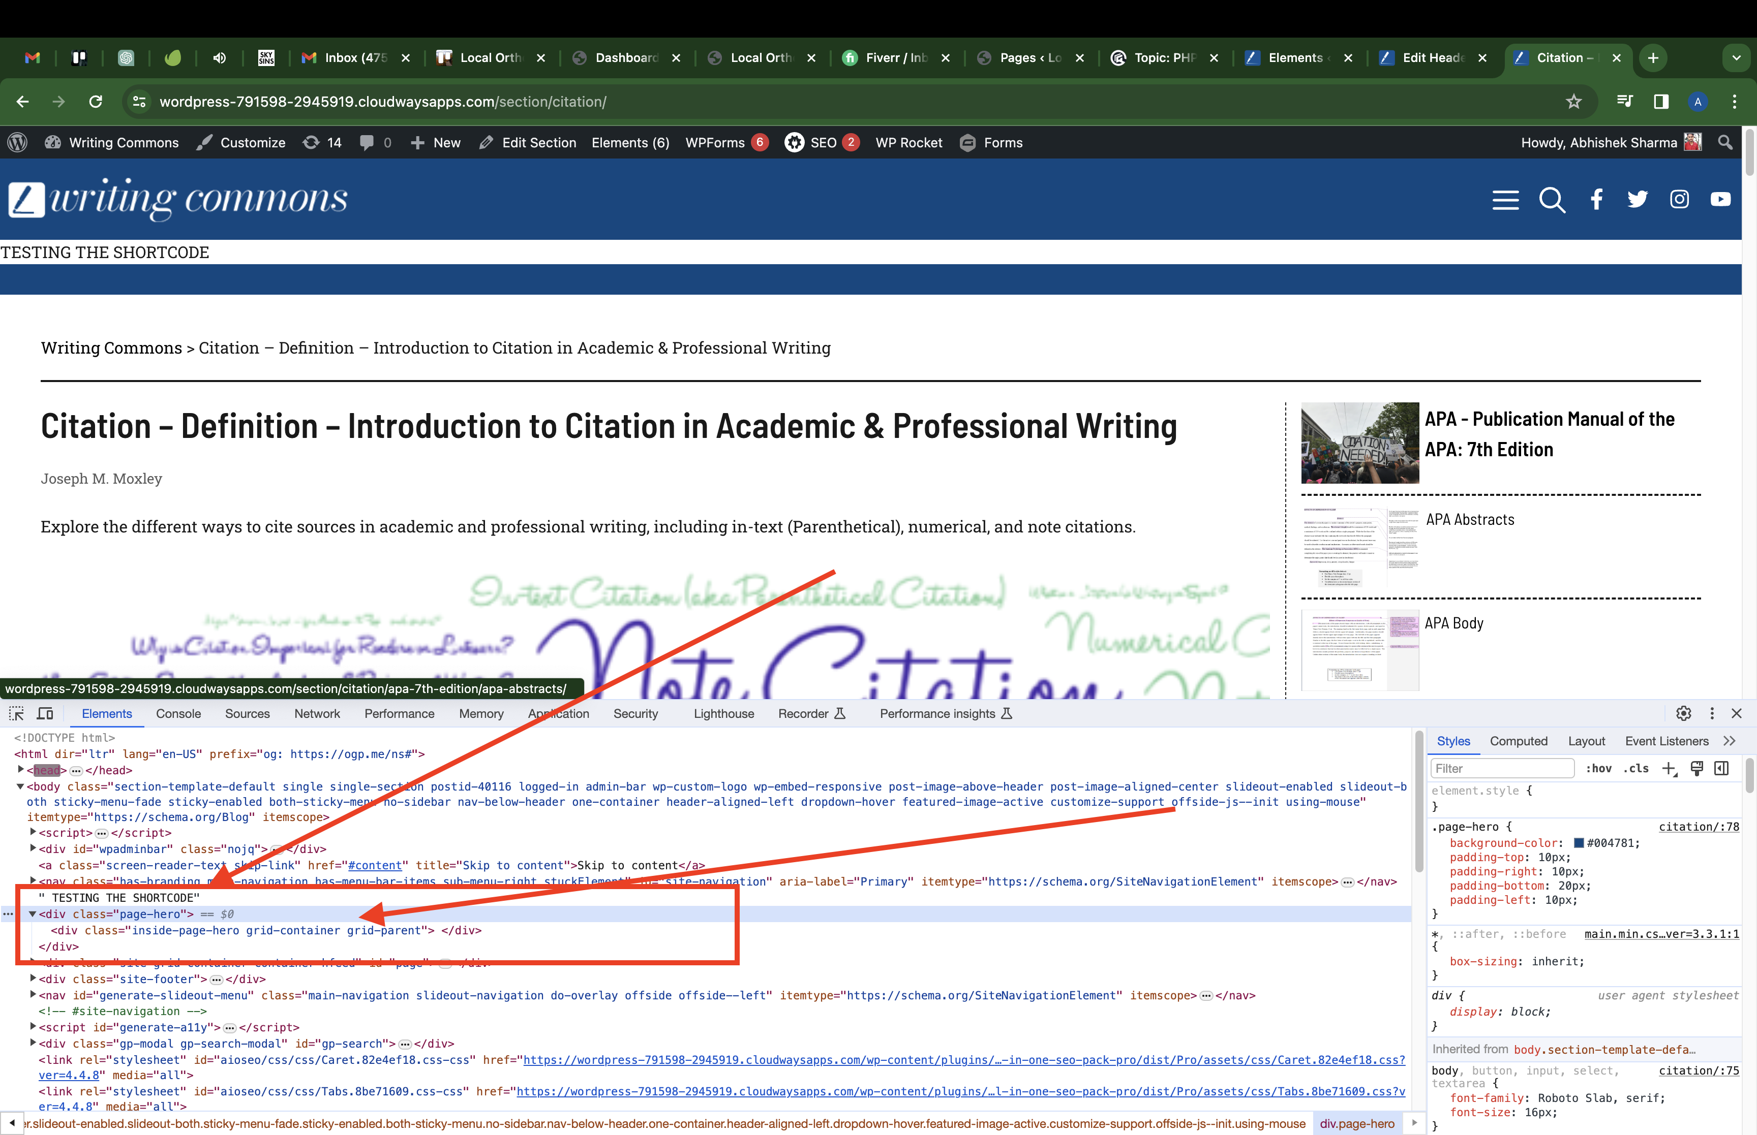Open the New content menu in admin bar
This screenshot has width=1757, height=1135.
point(436,142)
